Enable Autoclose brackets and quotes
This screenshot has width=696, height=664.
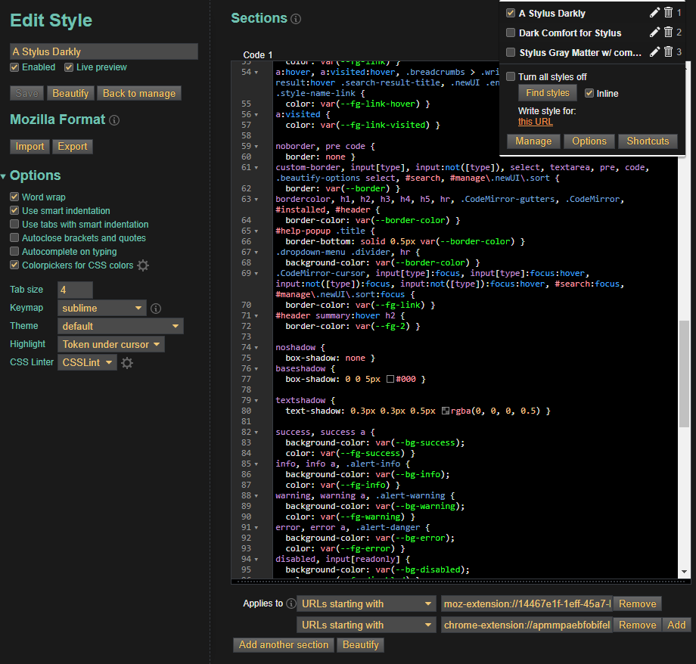[14, 238]
